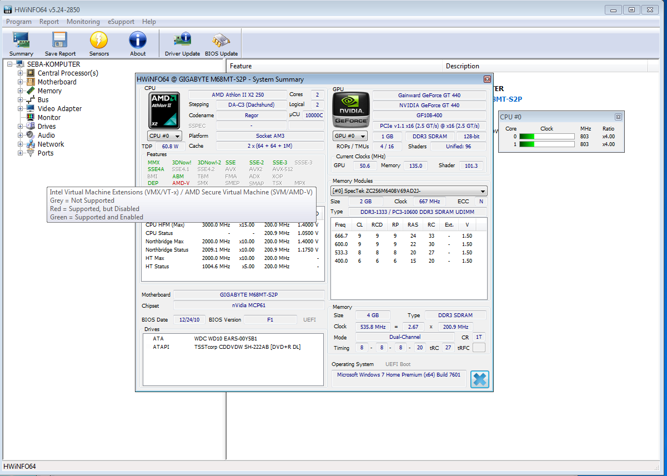
Task: Click the DEP feature flag
Action: click(153, 183)
